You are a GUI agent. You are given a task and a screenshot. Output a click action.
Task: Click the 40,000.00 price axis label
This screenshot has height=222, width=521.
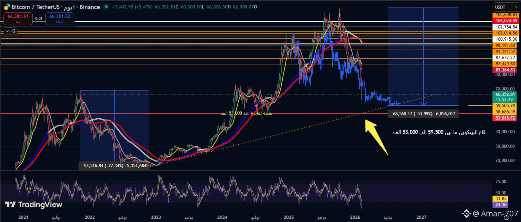[x=505, y=132]
